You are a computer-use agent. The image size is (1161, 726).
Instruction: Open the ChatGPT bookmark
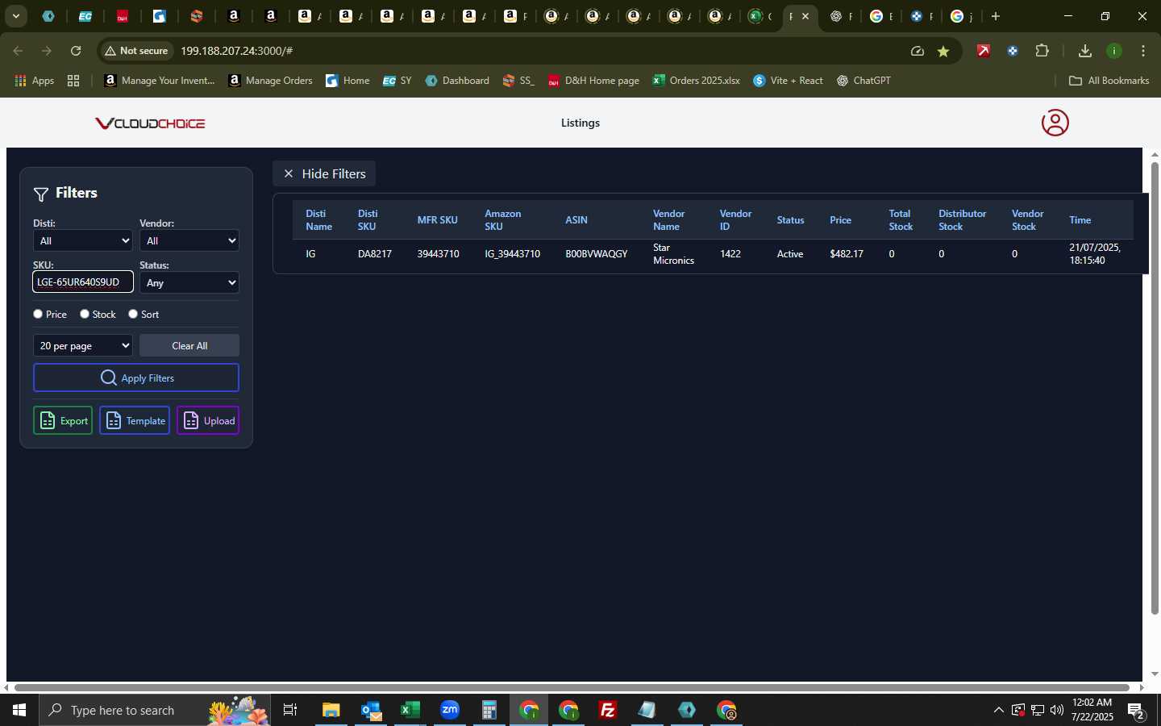tap(863, 81)
